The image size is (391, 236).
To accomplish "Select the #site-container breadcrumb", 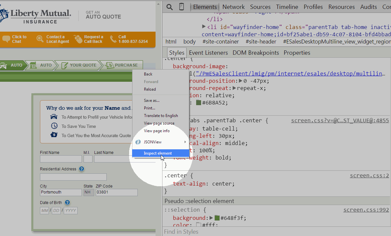I will click(221, 42).
